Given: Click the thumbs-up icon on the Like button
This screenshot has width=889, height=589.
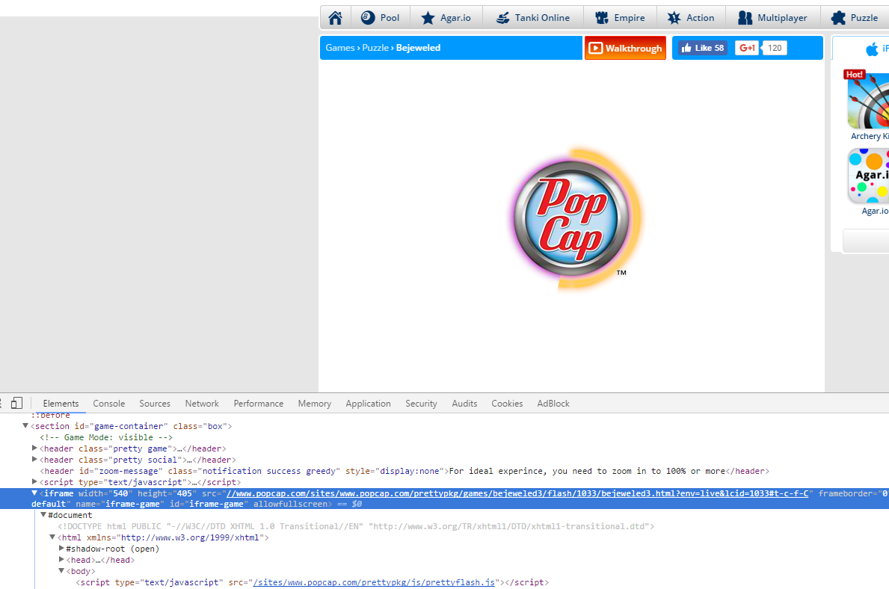Looking at the screenshot, I should tap(686, 48).
